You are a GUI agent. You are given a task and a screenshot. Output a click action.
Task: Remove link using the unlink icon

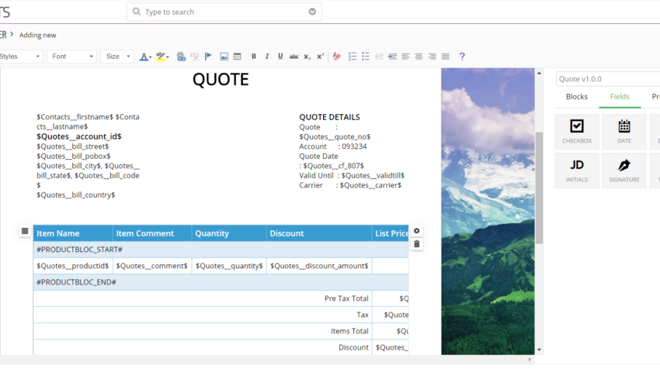[194, 57]
